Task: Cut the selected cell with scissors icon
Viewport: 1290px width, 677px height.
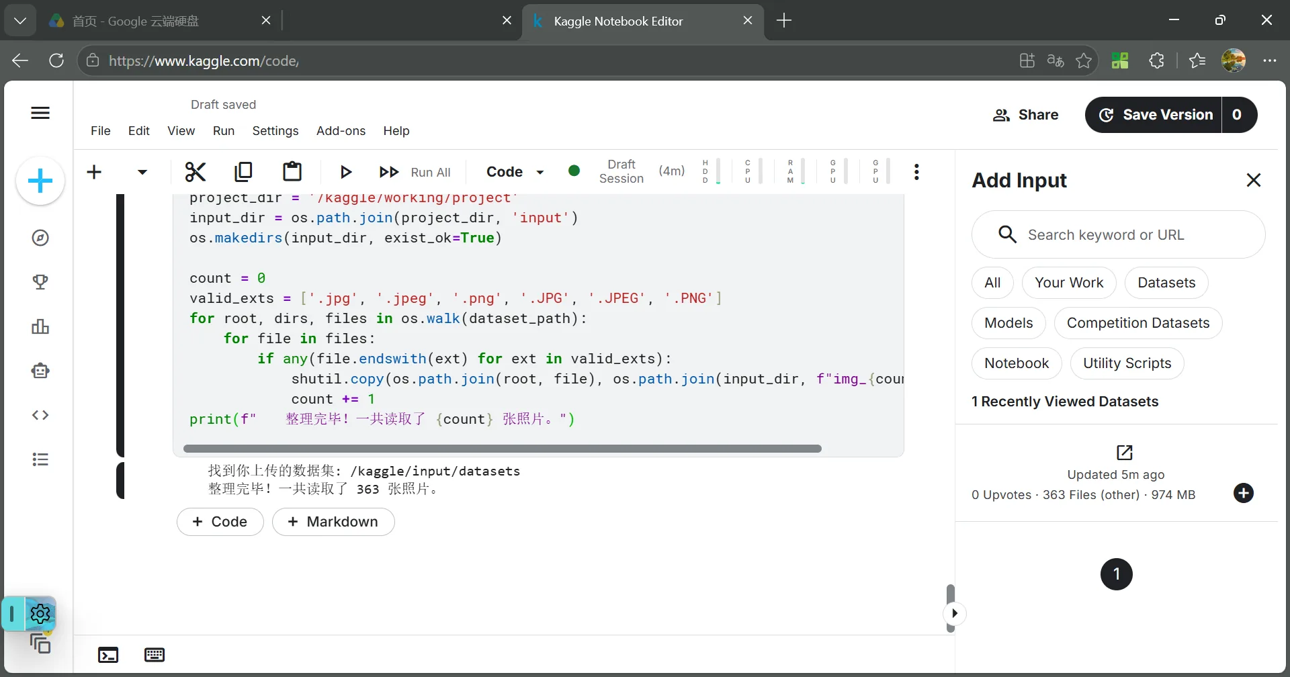Action: coord(196,172)
